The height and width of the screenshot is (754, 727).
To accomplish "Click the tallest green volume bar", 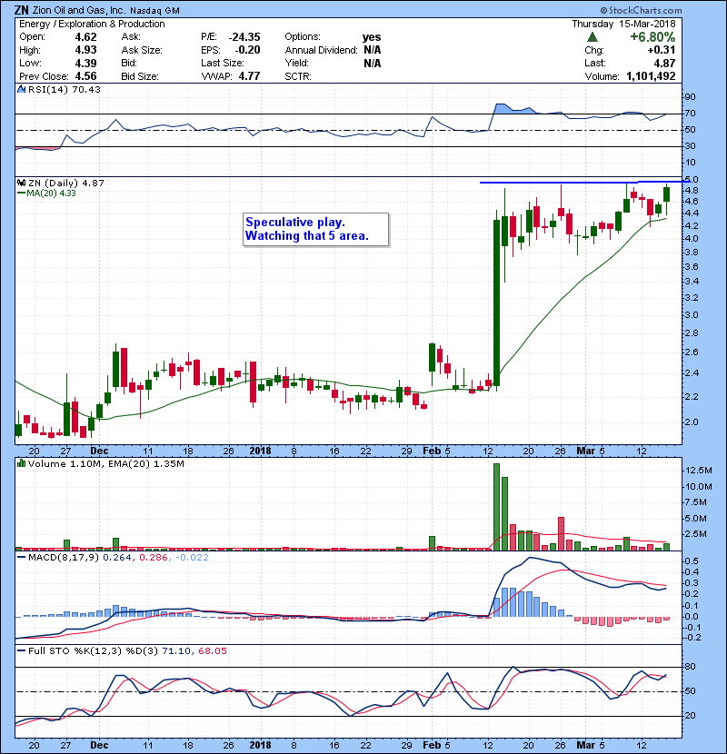I will coord(496,507).
